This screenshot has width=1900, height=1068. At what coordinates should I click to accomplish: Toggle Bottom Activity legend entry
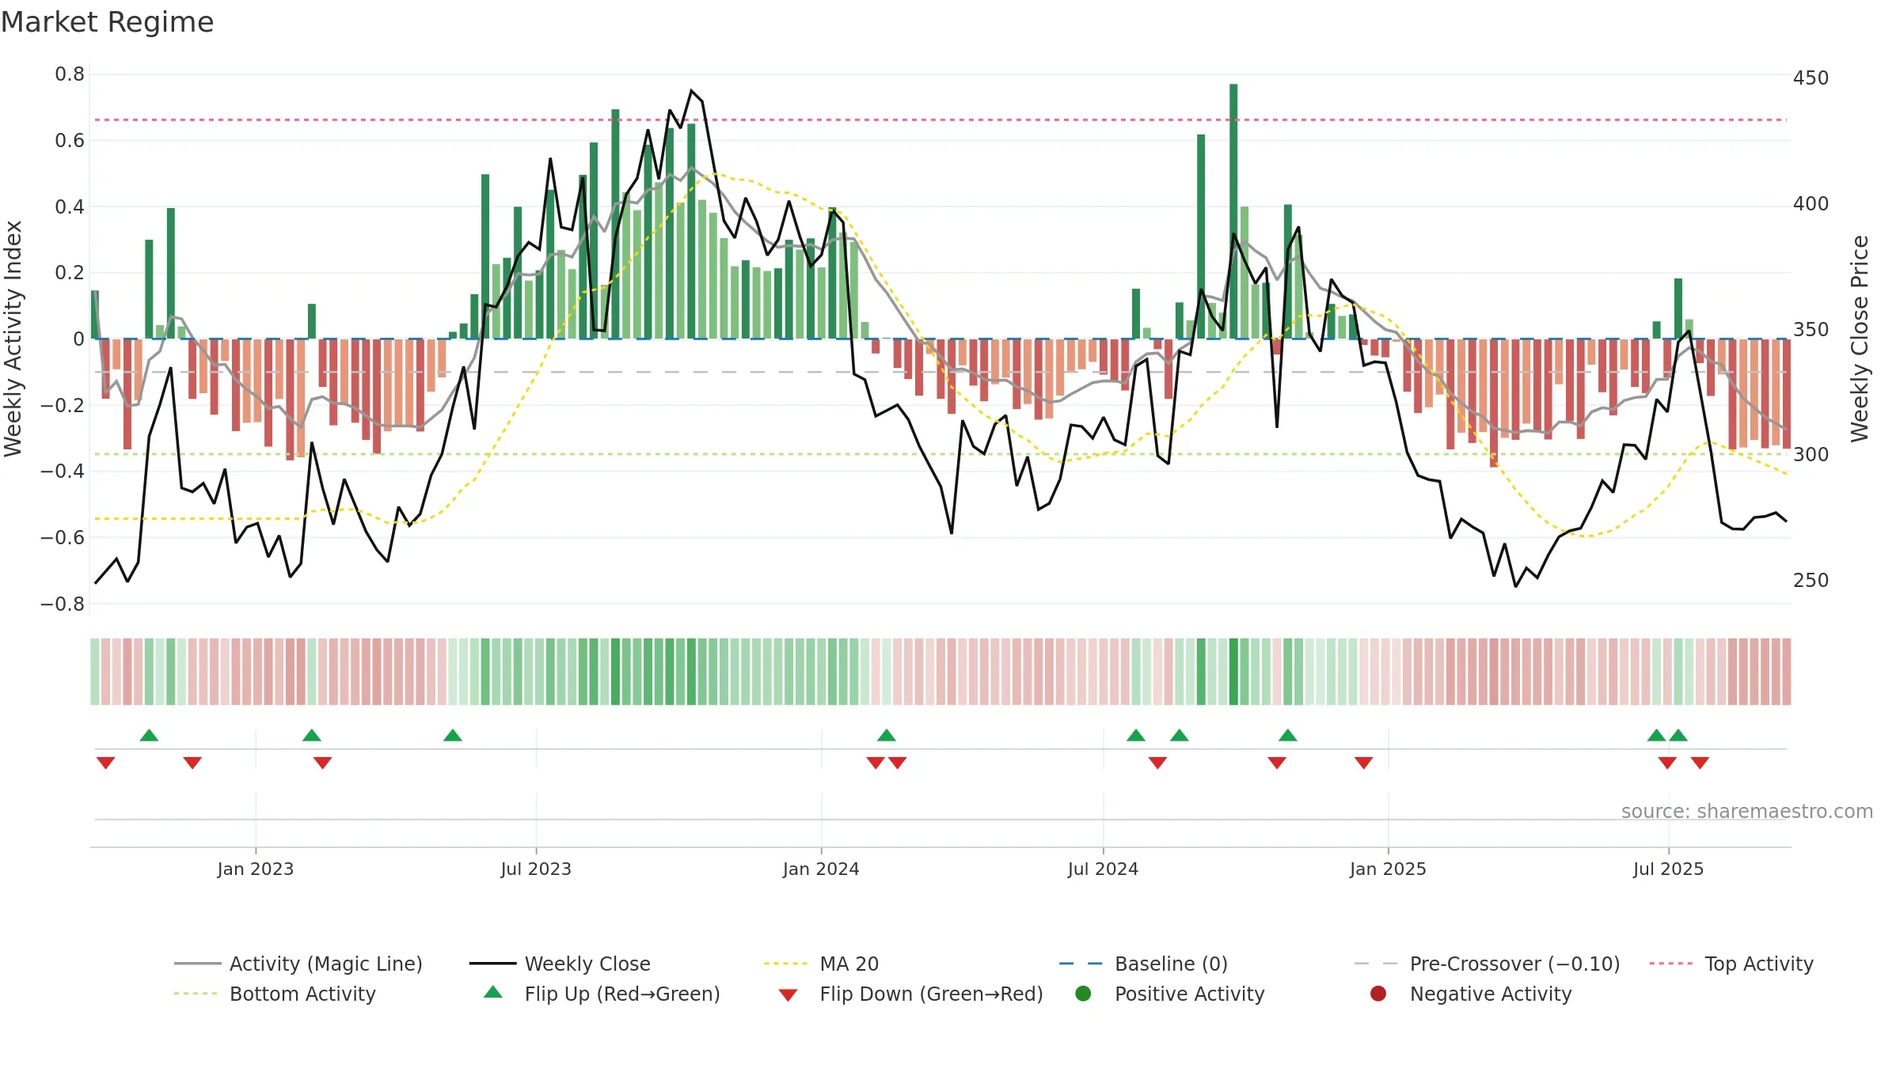click(275, 994)
